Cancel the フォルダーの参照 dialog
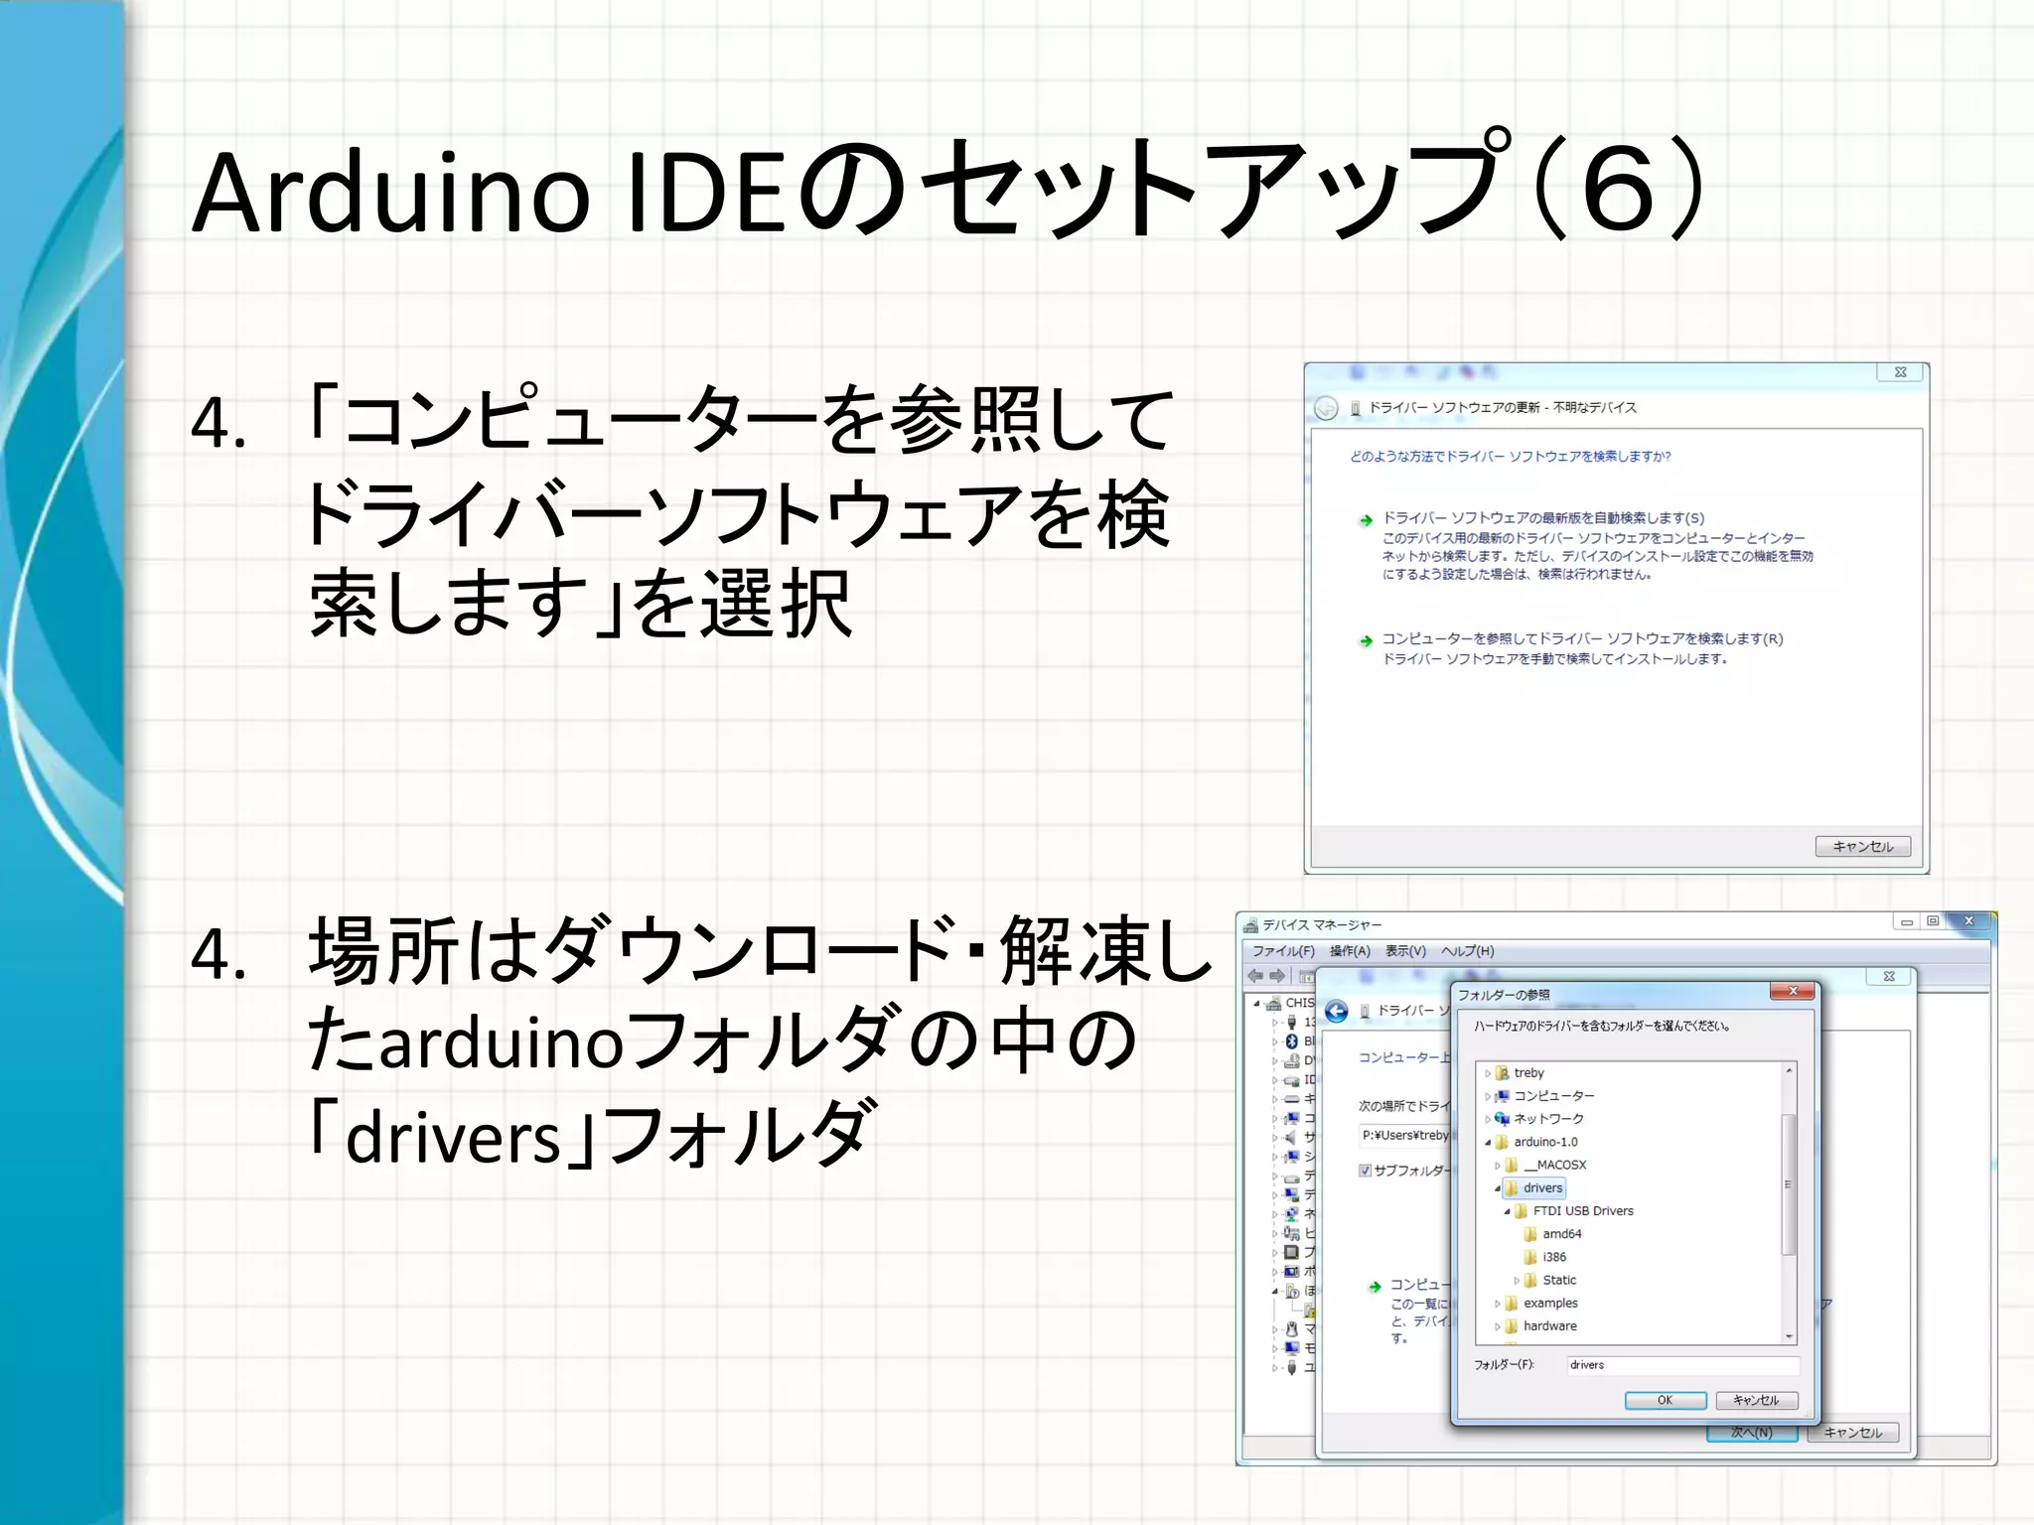This screenshot has height=1525, width=2034. (1756, 1401)
